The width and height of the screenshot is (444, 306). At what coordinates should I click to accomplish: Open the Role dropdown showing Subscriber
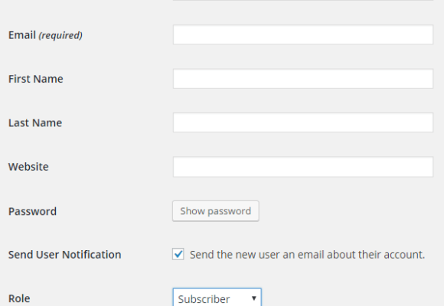pos(217,298)
